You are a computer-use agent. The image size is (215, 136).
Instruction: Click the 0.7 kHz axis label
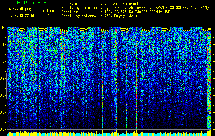click(3, 112)
